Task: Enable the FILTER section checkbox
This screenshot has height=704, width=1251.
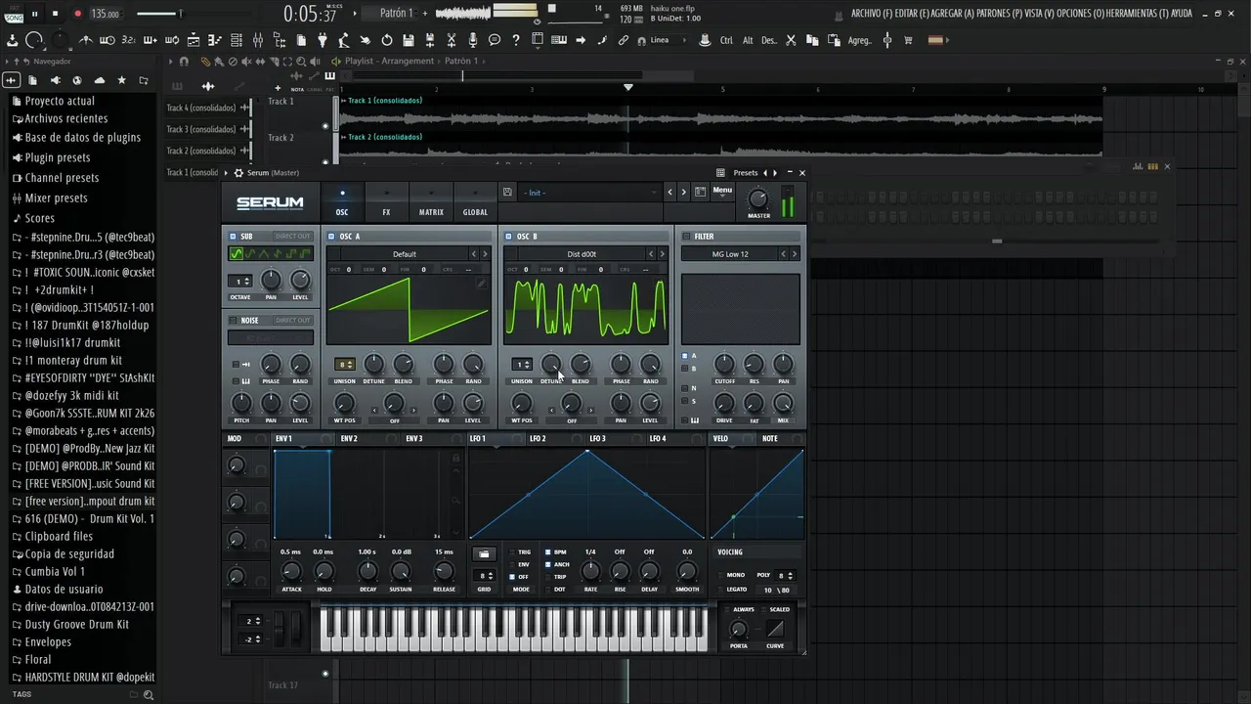Action: click(x=686, y=237)
